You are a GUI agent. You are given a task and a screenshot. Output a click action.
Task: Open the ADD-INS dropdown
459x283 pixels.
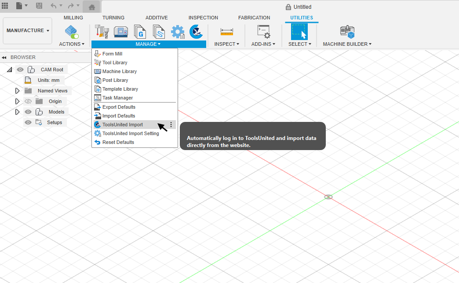pyautogui.click(x=263, y=44)
